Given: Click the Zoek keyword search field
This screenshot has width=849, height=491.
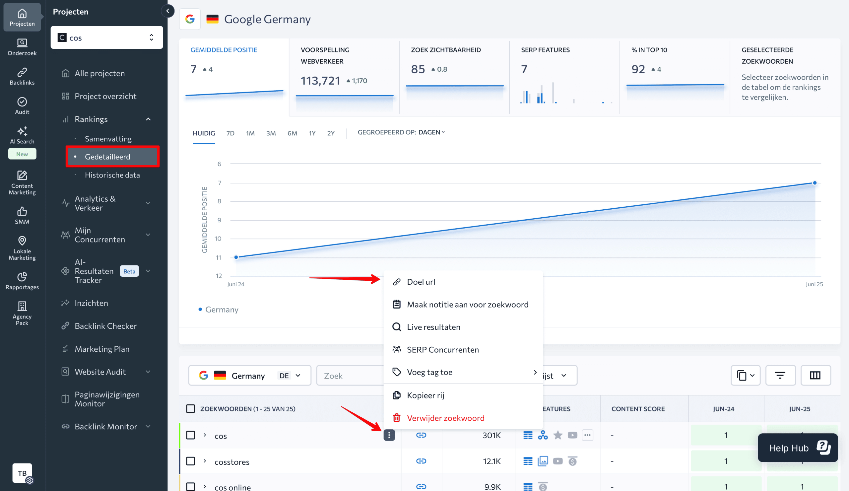Looking at the screenshot, I should click(x=351, y=375).
